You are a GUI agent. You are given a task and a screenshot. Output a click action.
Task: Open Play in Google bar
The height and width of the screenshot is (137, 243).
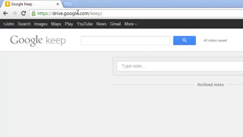coord(69,24)
